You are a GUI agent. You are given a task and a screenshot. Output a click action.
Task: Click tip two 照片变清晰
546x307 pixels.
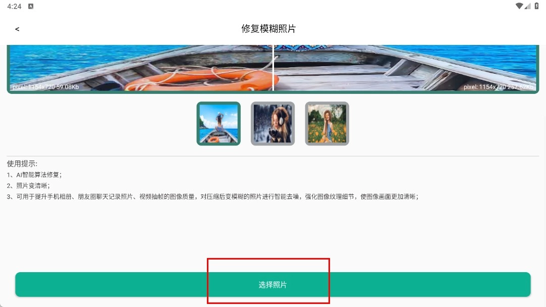tap(28, 186)
